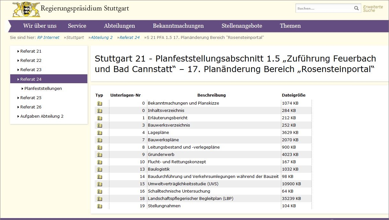Click the Baden-Württemberg coat of arms logo

[x=26, y=9]
